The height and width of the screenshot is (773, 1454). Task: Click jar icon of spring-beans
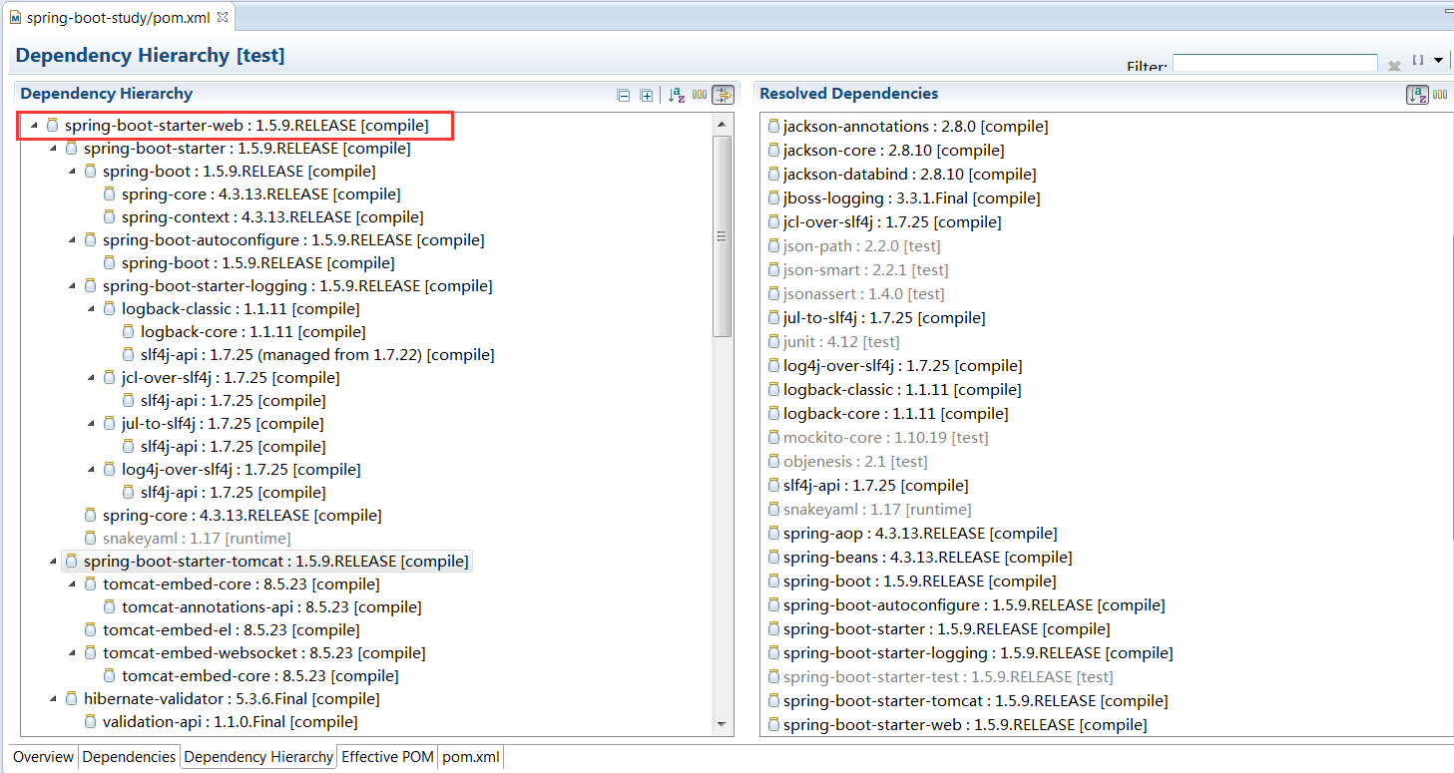tap(773, 558)
